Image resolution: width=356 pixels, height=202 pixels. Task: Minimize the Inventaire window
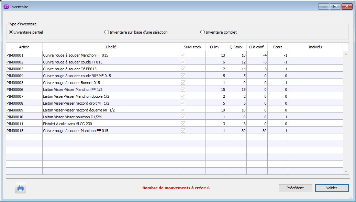pos(323,7)
